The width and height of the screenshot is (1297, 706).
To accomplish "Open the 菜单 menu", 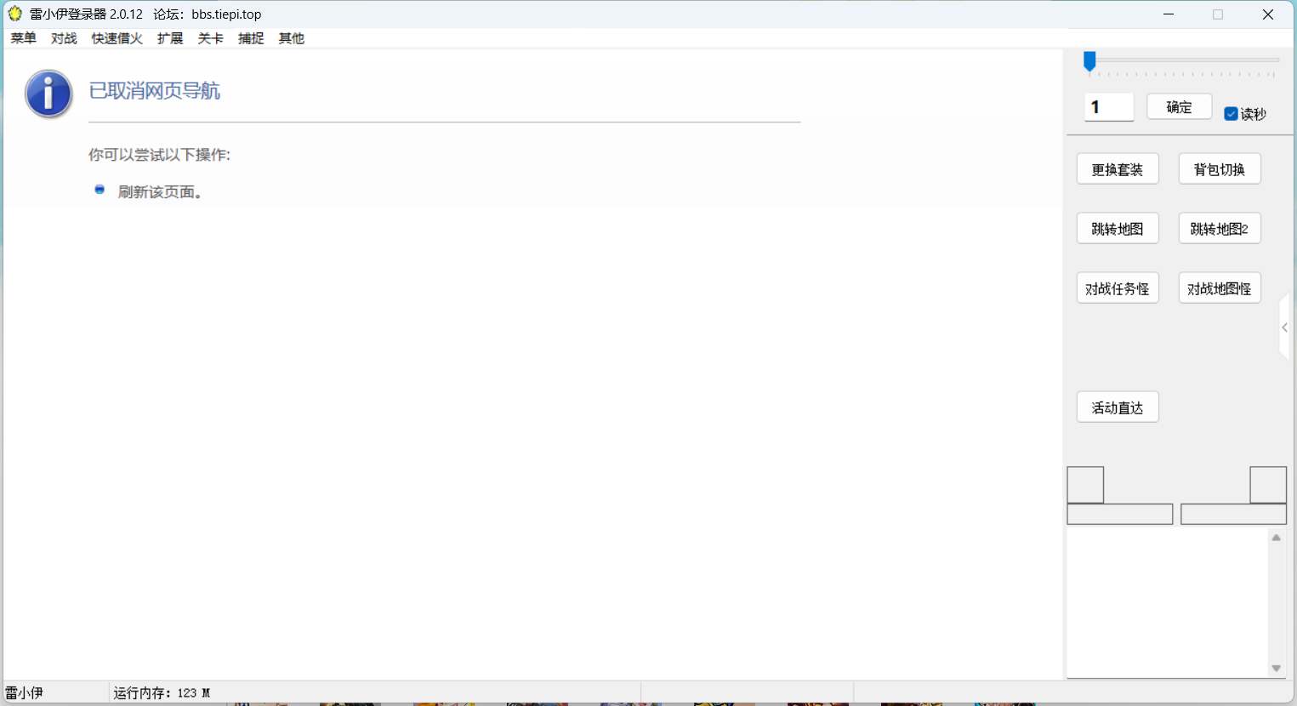I will pos(23,38).
